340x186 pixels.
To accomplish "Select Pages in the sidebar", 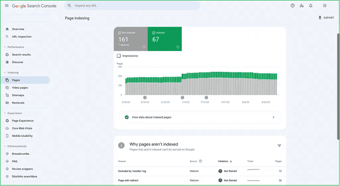I will click(25, 80).
